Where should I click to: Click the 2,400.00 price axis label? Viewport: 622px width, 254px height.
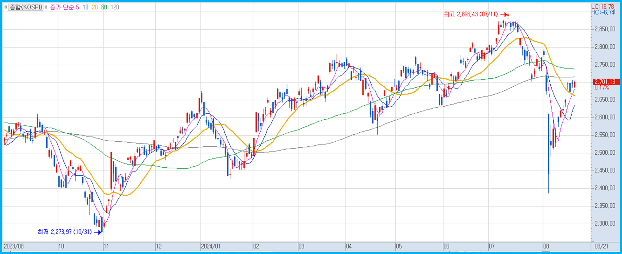pos(605,188)
